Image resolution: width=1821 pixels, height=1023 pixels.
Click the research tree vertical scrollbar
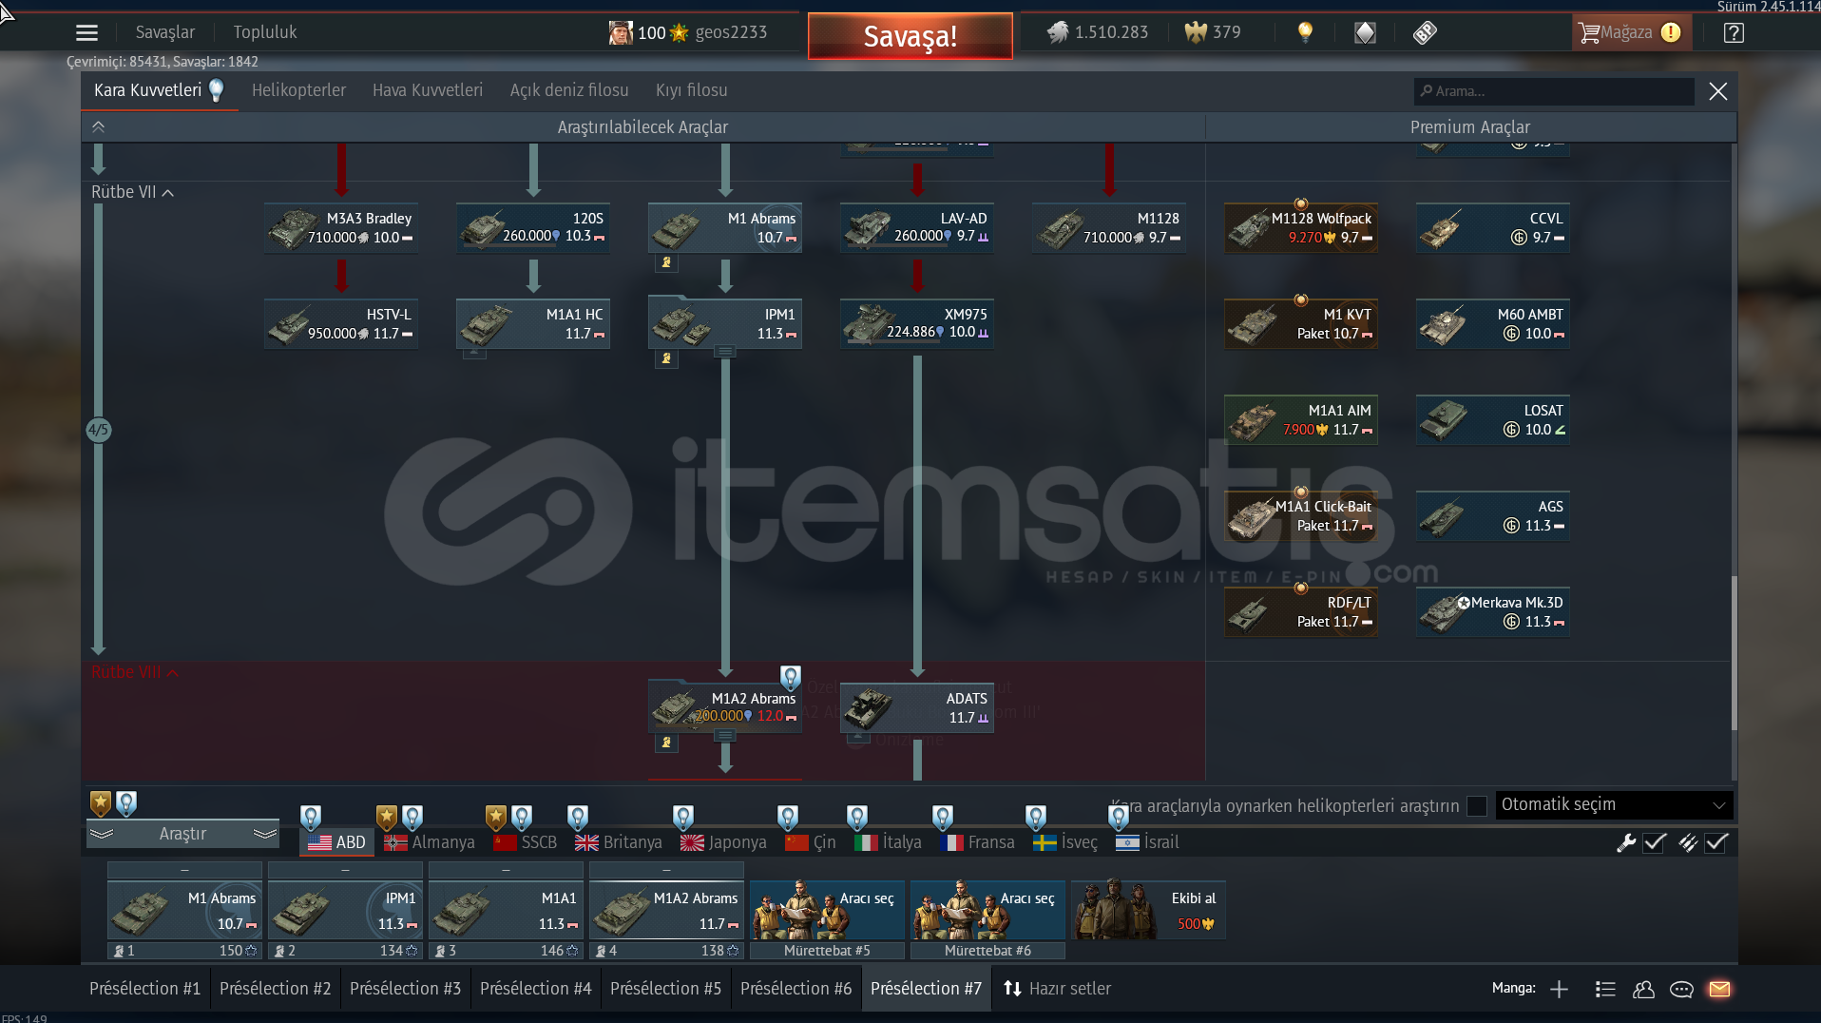pos(1734,653)
